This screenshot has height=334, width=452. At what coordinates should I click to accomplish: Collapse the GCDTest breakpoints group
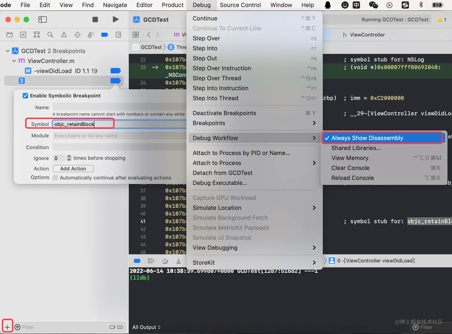click(8, 51)
